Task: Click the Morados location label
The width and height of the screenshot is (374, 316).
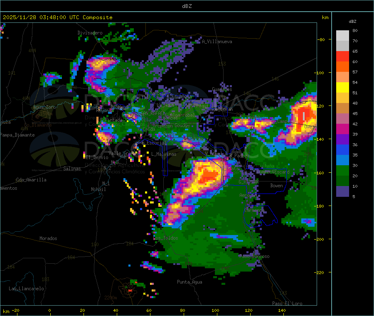Action: (48, 238)
